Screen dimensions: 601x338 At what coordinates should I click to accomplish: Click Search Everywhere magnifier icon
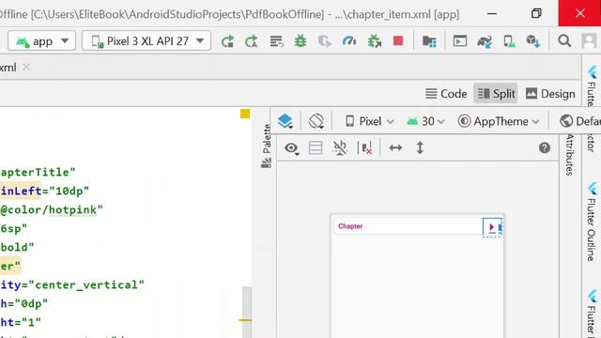pyautogui.click(x=564, y=40)
